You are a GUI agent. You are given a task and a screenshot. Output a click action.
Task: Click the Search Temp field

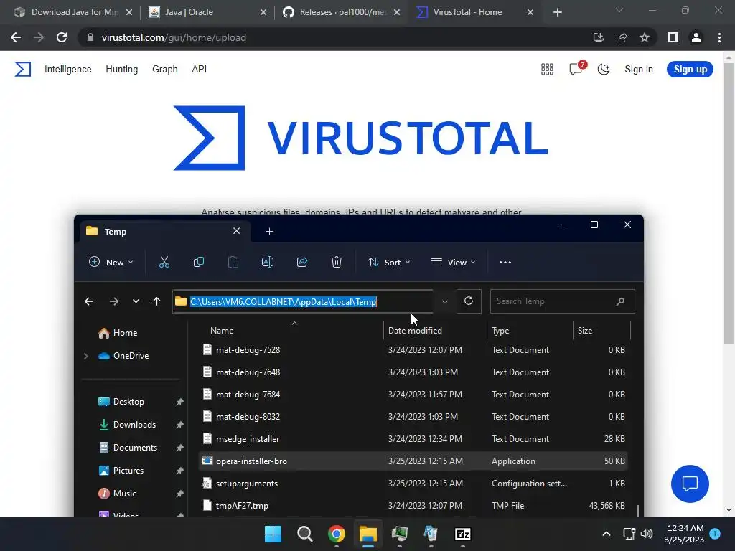(x=563, y=301)
